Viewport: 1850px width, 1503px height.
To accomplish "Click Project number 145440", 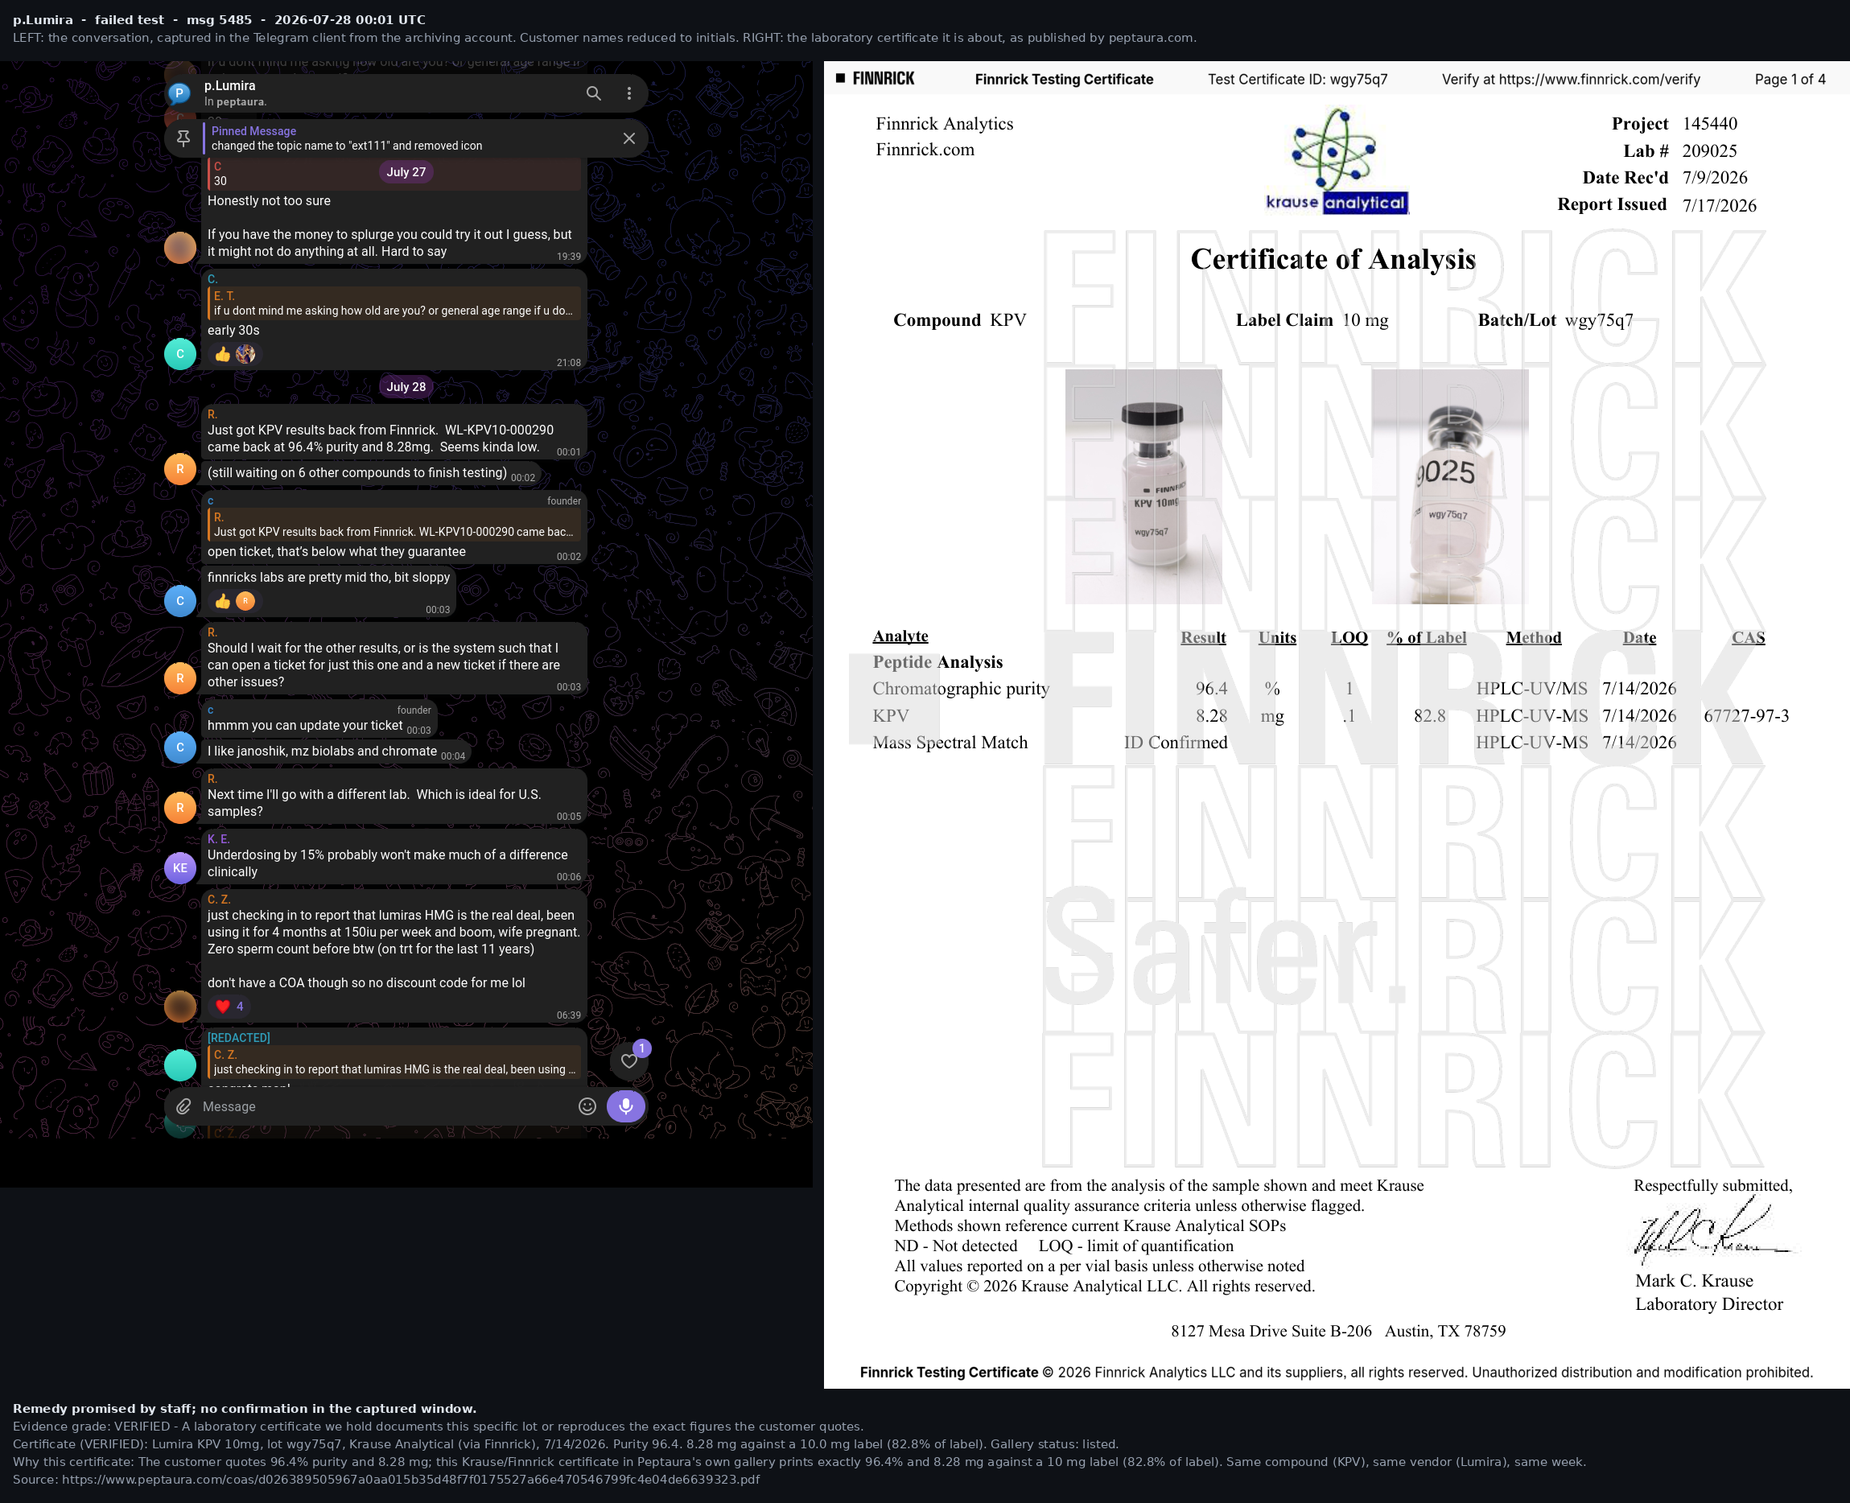I will [x=1709, y=124].
